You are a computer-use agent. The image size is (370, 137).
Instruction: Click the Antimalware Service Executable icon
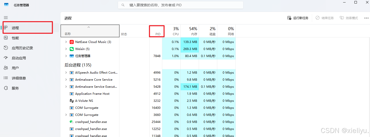(72, 87)
